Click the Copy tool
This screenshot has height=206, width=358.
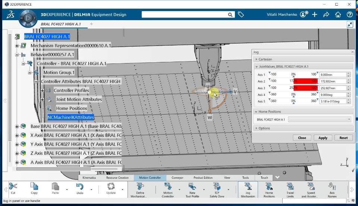(34, 188)
